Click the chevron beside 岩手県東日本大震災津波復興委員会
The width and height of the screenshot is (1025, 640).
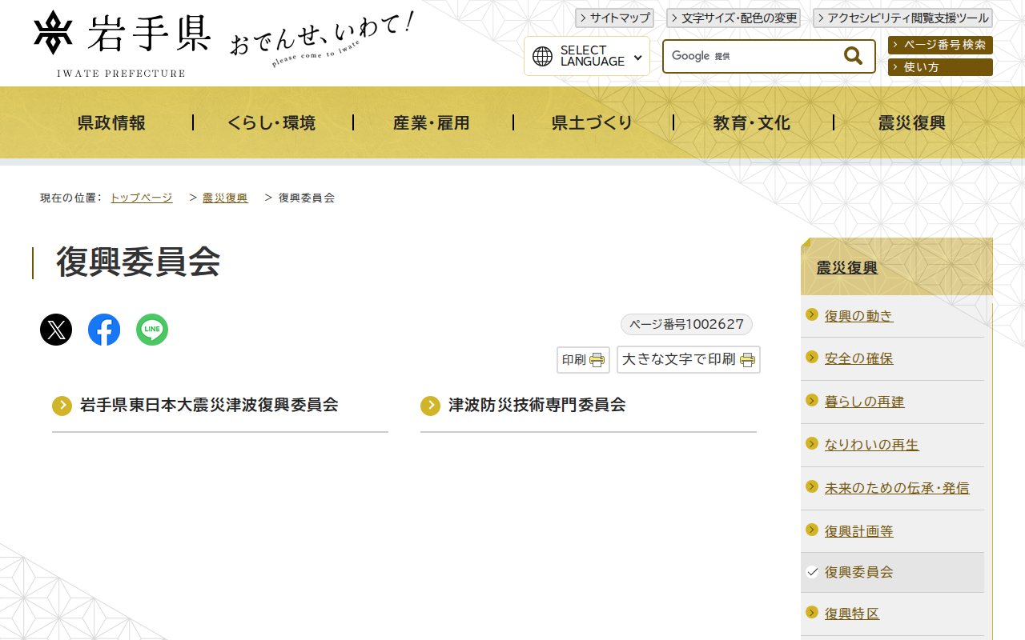click(62, 406)
